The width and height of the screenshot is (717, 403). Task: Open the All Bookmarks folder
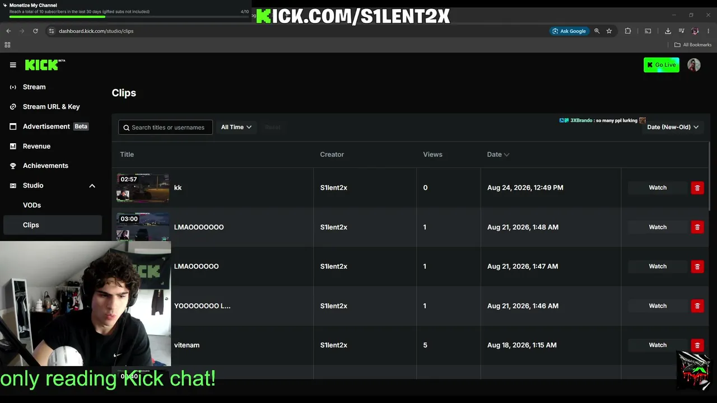point(693,45)
